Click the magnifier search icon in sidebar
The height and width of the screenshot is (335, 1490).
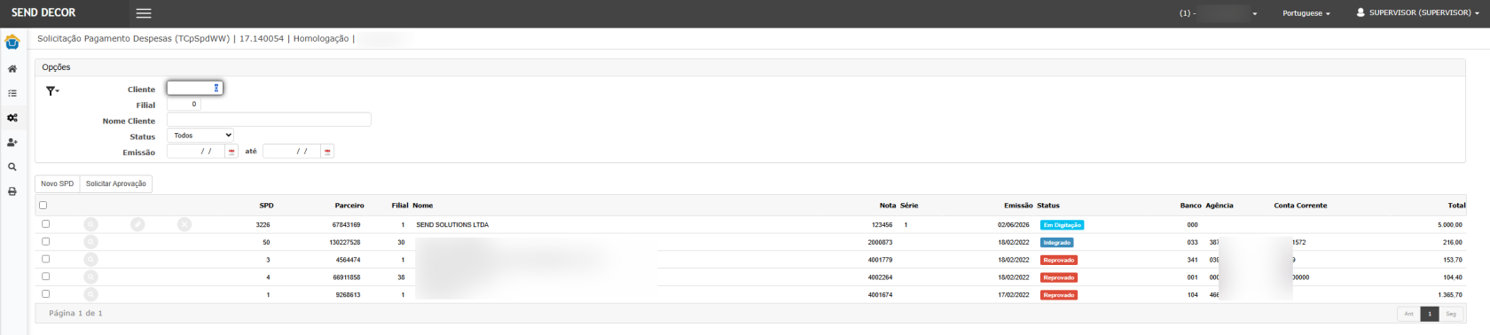(x=12, y=167)
